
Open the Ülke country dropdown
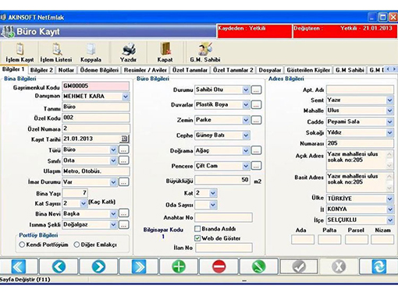tap(389, 199)
